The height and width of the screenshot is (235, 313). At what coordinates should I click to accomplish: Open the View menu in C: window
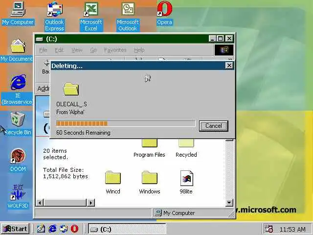(x=77, y=50)
